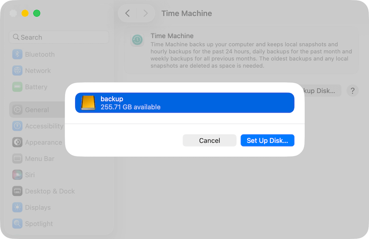Select Displays label in sidebar
Viewport: 369px width, 239px height.
[38, 208]
